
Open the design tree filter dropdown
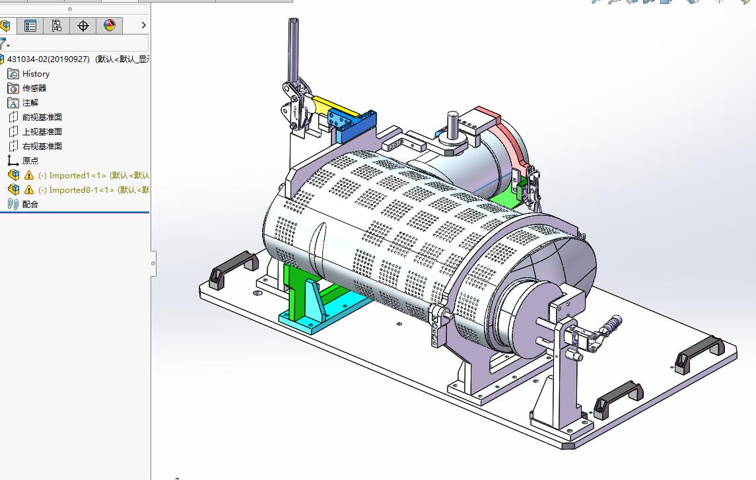(5, 44)
